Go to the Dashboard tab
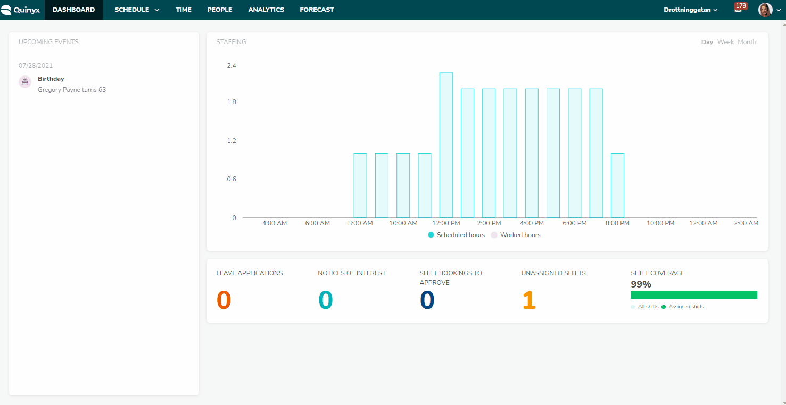Viewport: 786px width, 405px height. [73, 10]
